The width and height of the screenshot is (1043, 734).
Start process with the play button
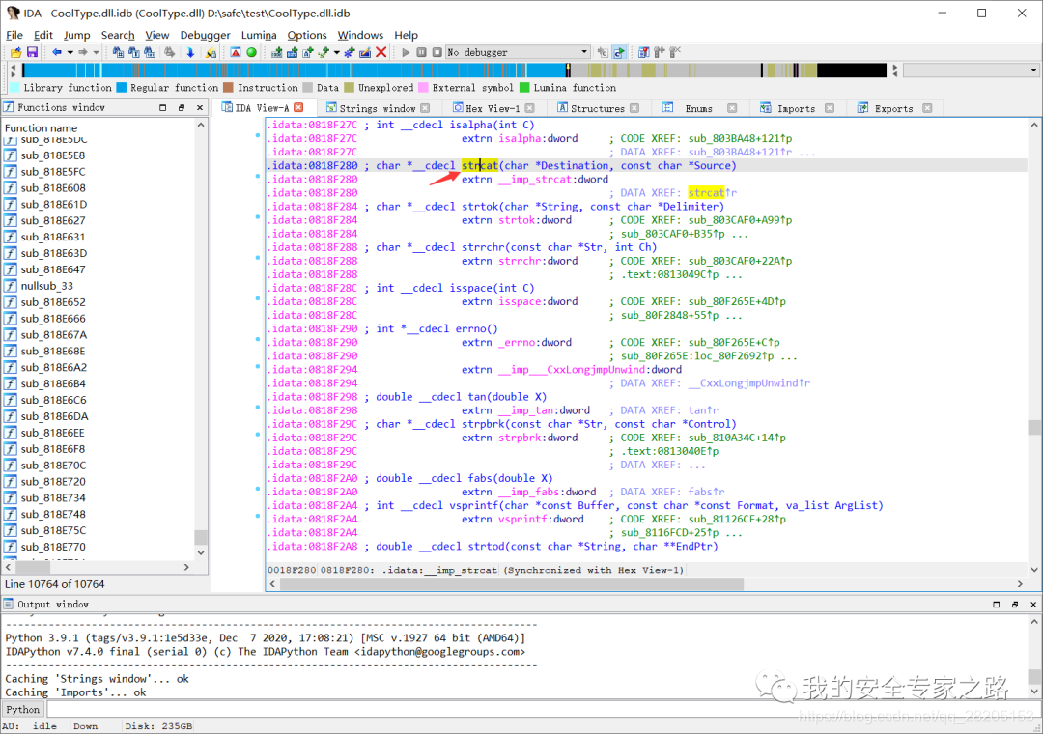406,52
